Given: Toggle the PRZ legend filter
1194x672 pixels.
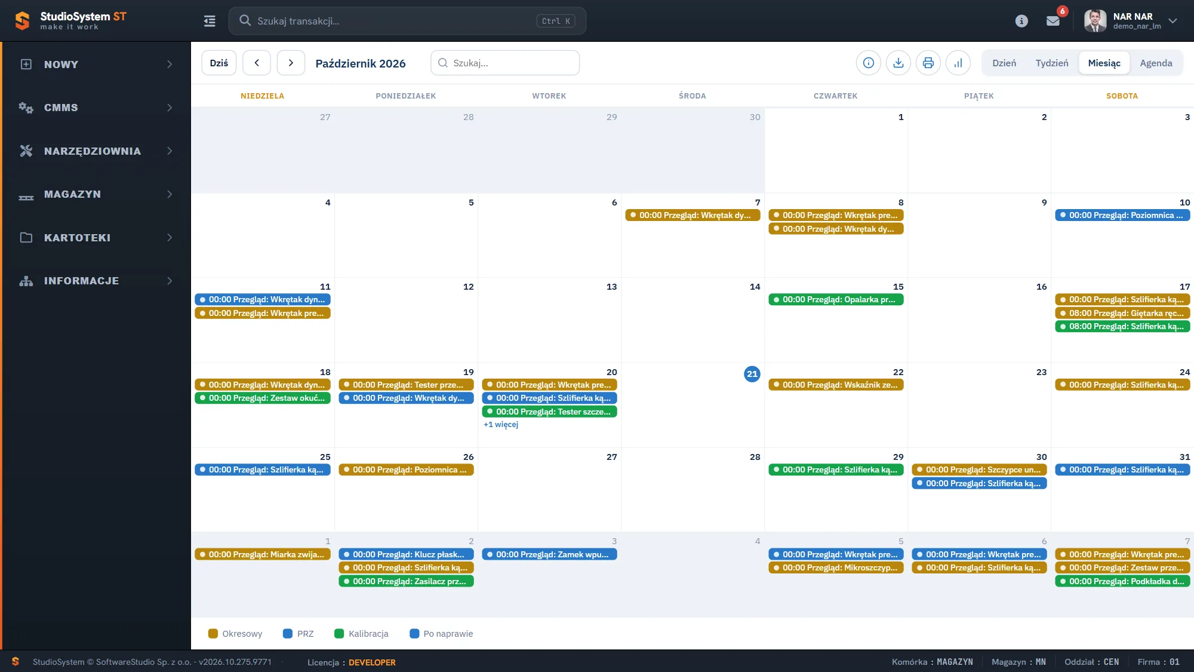Looking at the screenshot, I should tap(298, 634).
